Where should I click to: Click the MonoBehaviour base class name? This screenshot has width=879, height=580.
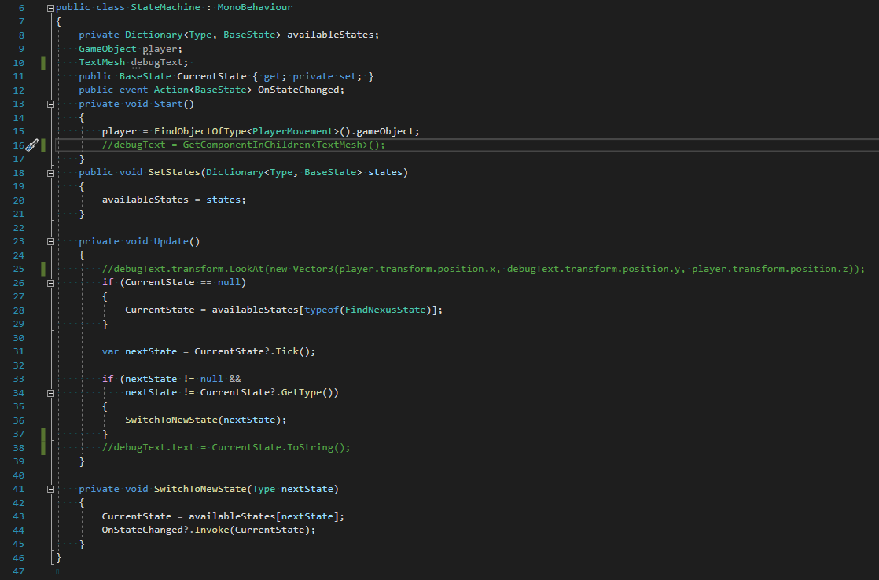[255, 7]
